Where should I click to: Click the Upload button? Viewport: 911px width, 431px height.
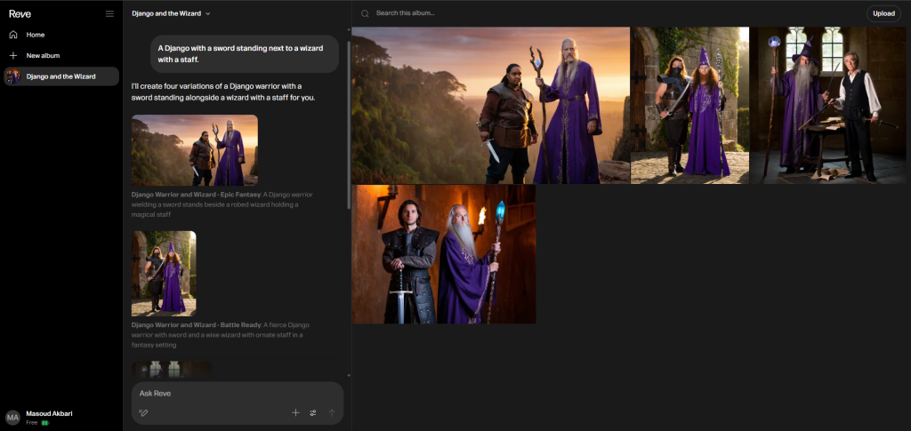[x=883, y=13]
